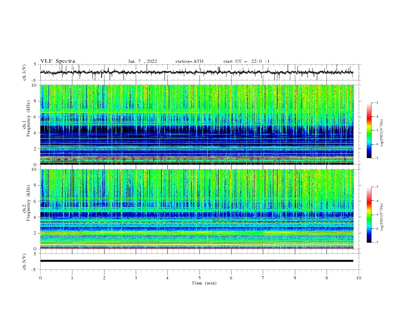Click the "station=ATH" label
Screen dimensions: 404x312
click(x=189, y=61)
